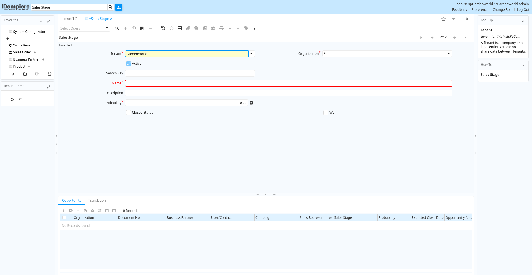Click the Log Out link
The height and width of the screenshot is (275, 532).
(523, 10)
